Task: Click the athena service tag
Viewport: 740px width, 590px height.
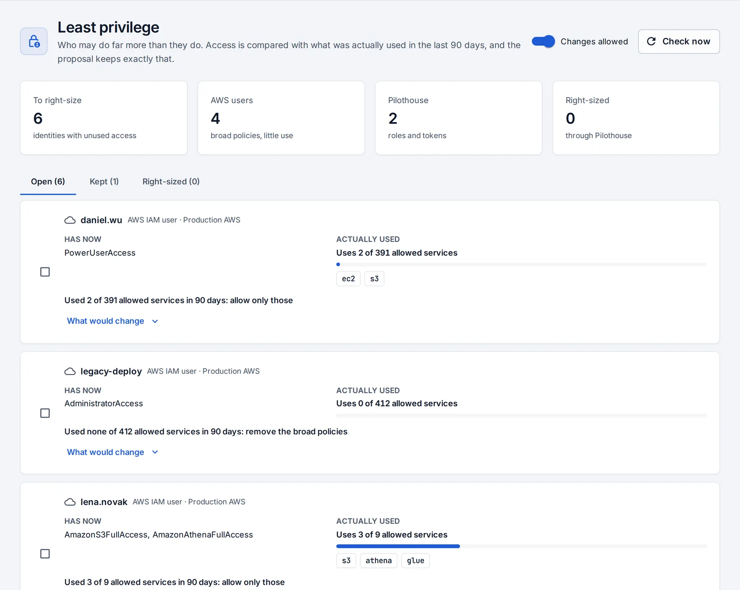Action: click(378, 560)
